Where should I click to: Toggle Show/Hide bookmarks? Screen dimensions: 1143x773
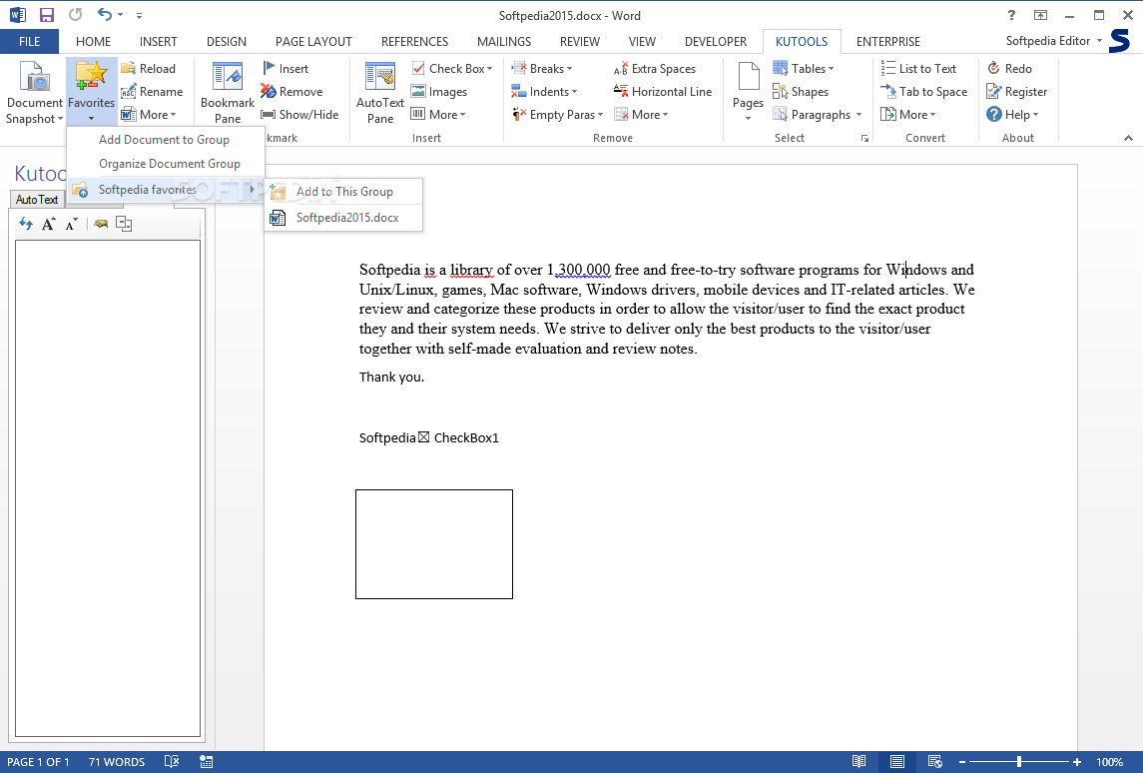point(299,115)
